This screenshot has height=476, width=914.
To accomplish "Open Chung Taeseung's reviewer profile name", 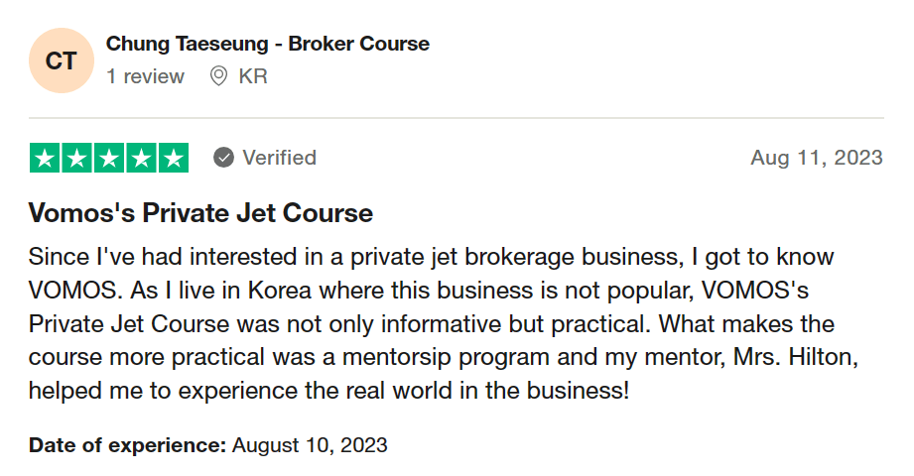I will point(188,44).
